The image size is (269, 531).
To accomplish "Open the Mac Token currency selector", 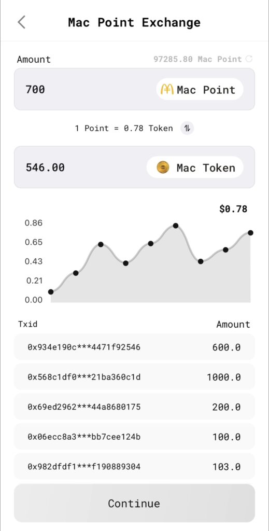I will tap(195, 167).
